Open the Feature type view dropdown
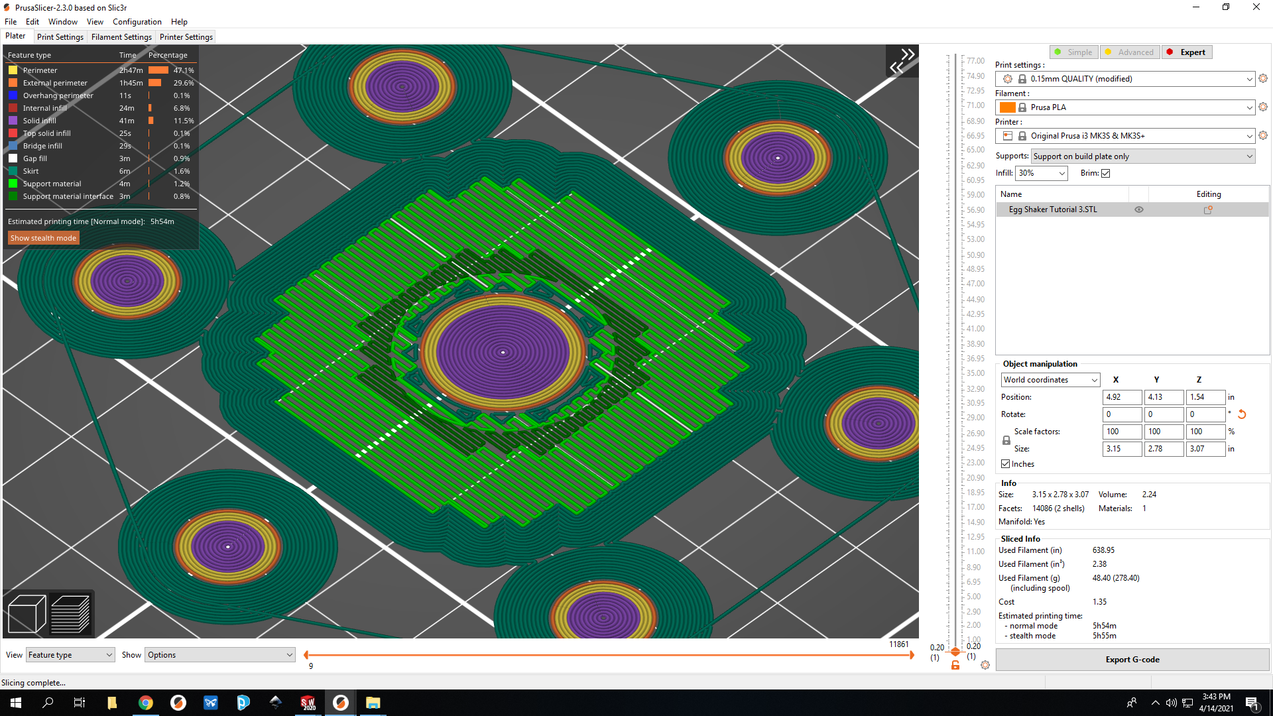This screenshot has width=1273, height=716. [70, 655]
